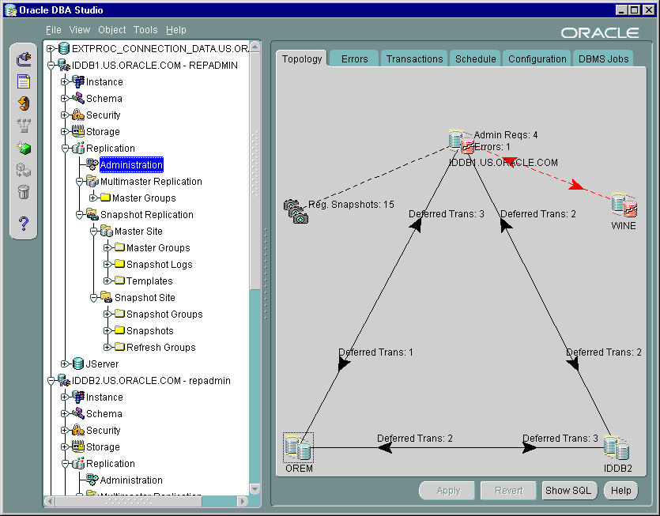Viewport: 660px width, 516px height.
Task: Open the Help menu
Action: (176, 30)
